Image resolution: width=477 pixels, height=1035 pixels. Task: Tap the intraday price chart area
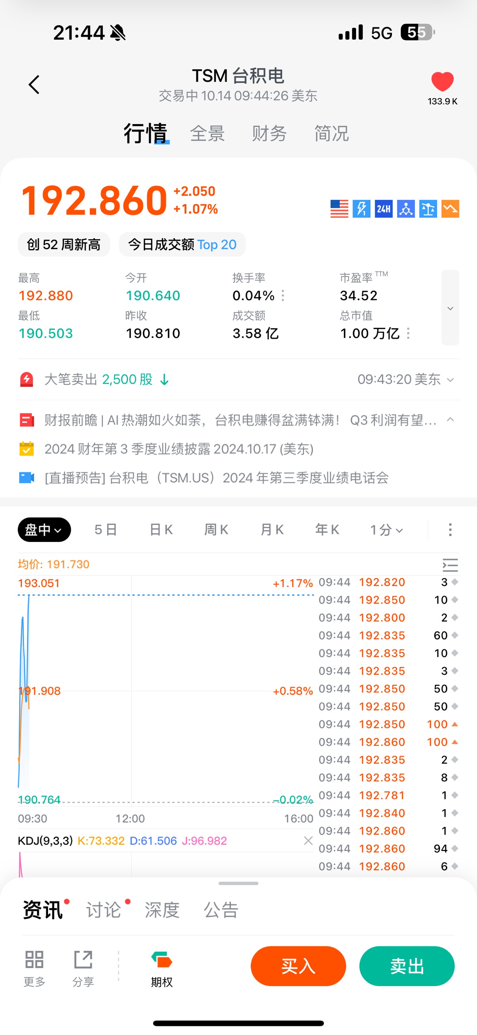tap(165, 691)
